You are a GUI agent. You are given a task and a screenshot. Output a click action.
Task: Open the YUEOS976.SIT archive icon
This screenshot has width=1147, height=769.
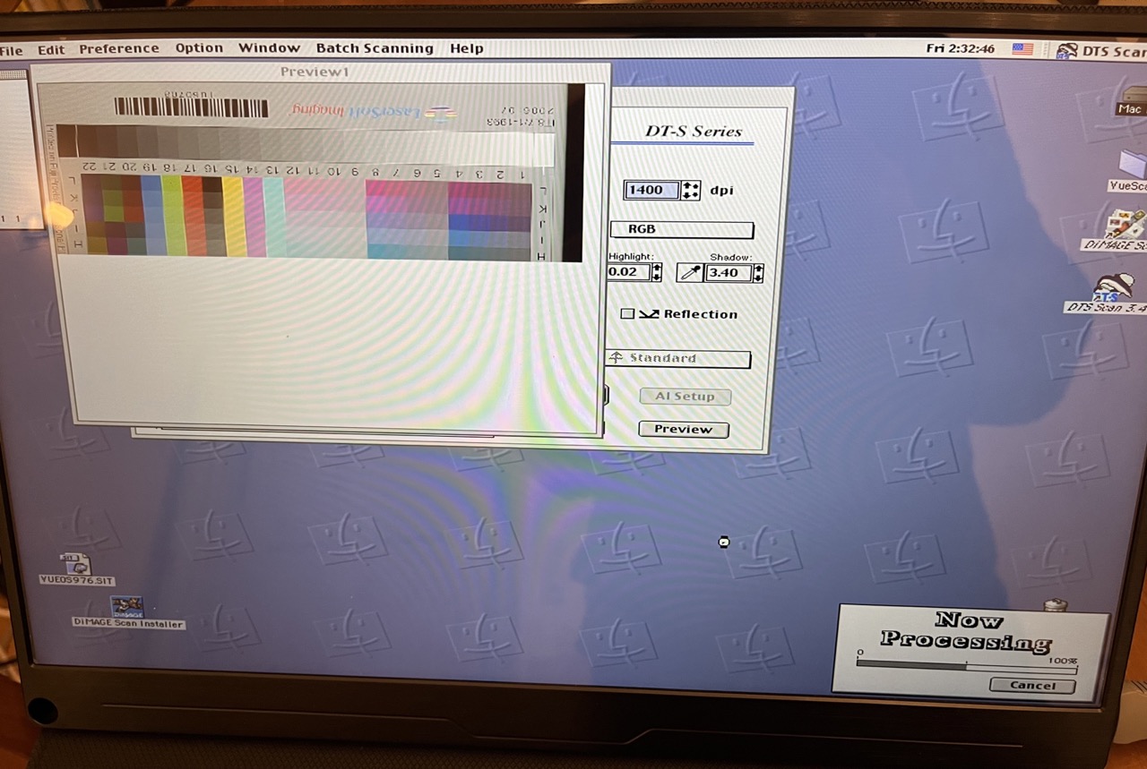(76, 564)
